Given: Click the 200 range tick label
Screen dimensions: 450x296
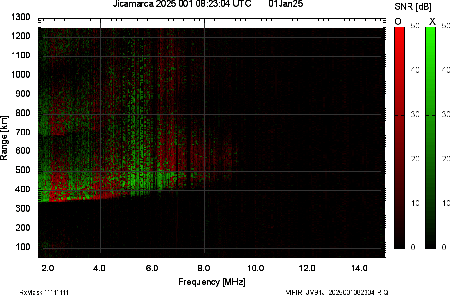Looking at the screenshot, I should pos(22,228).
